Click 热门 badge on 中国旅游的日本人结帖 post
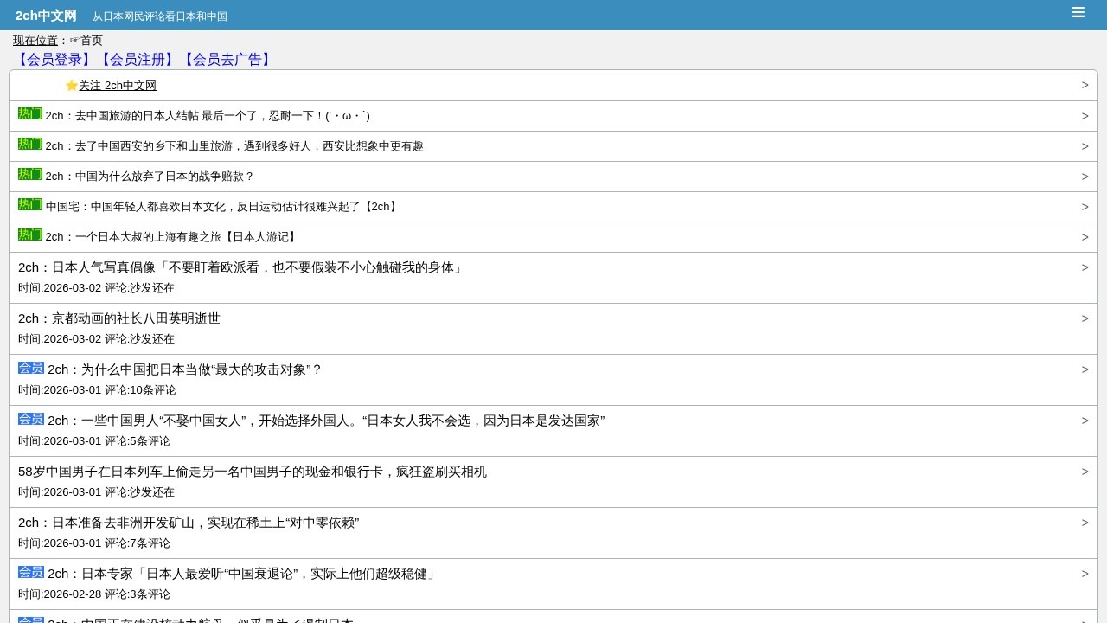 [30, 114]
